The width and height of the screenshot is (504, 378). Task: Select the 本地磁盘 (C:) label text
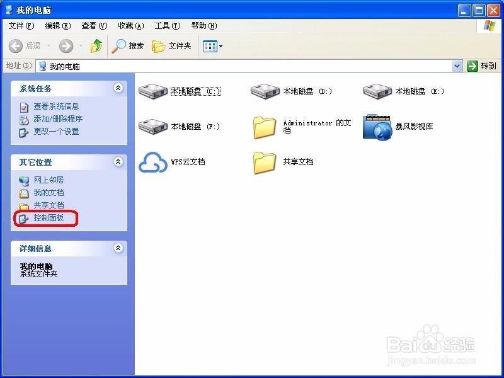click(195, 91)
